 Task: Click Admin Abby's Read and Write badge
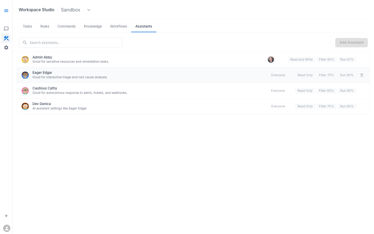301,60
